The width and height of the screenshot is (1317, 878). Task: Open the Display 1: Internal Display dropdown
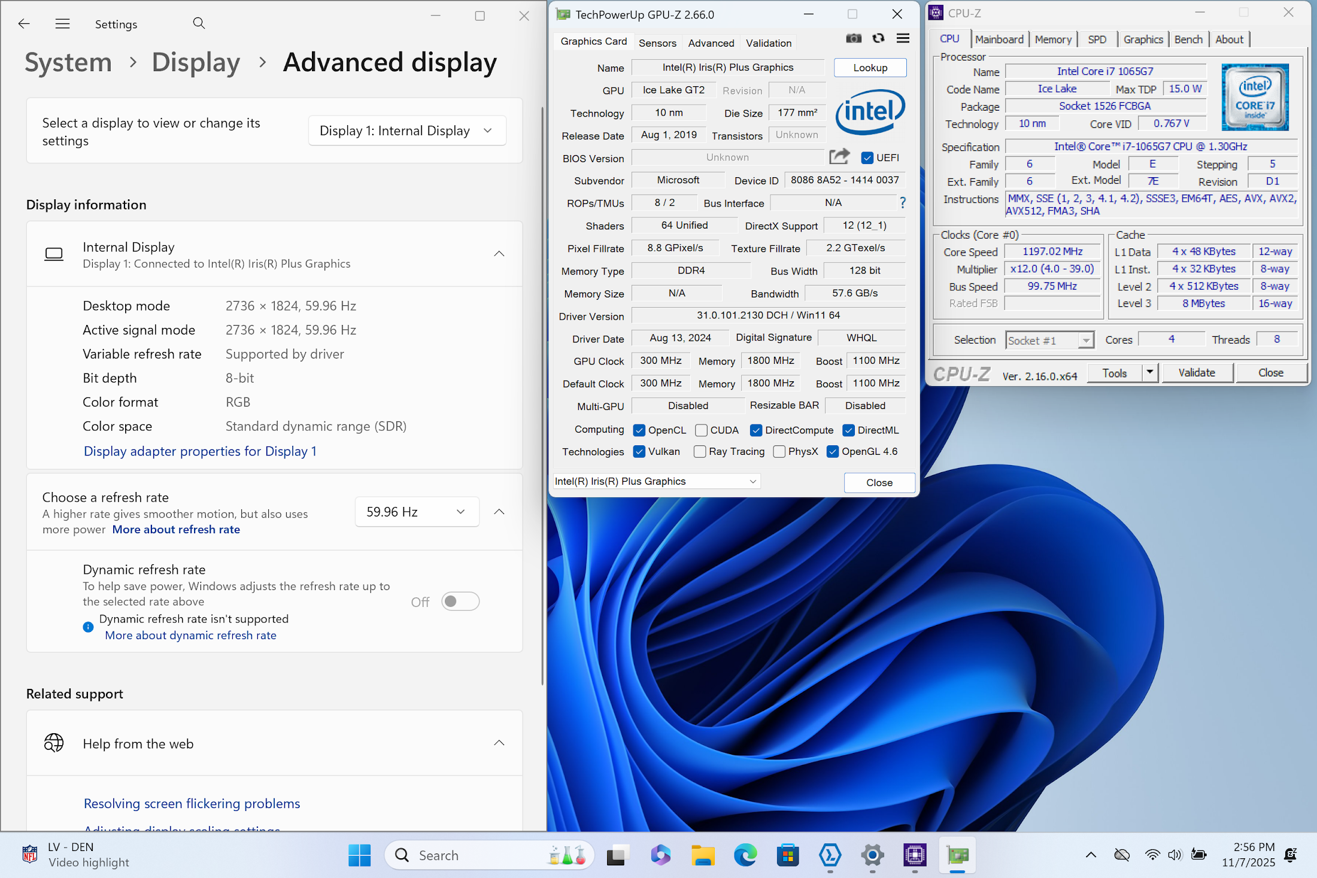(407, 130)
